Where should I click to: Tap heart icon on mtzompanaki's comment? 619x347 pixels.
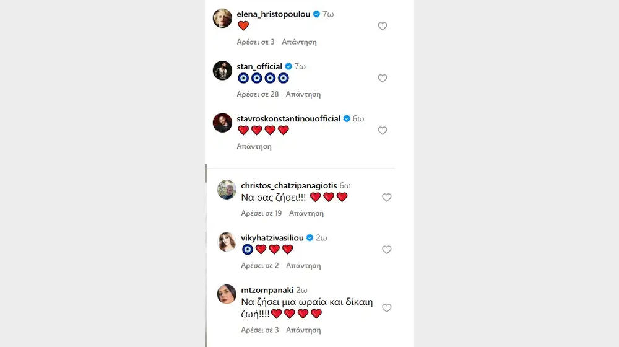click(x=387, y=308)
